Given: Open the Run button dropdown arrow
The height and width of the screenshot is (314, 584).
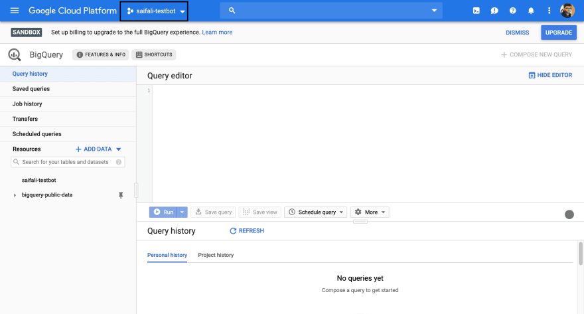Looking at the screenshot, I should point(182,212).
